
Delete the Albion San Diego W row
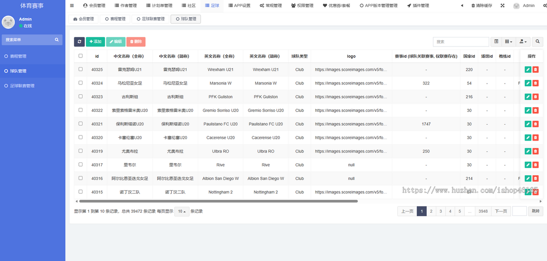tap(536, 178)
